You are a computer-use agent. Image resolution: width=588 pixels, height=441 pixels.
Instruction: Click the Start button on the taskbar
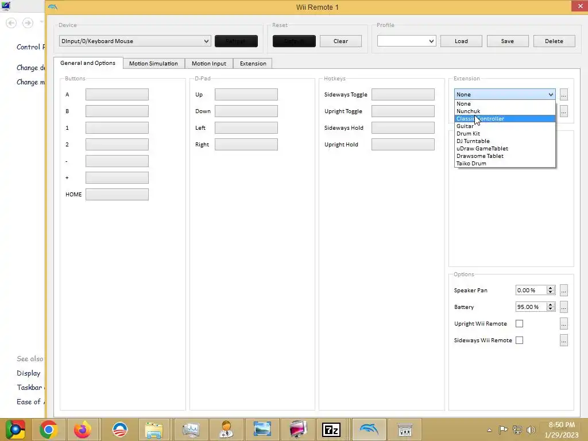coord(14,430)
